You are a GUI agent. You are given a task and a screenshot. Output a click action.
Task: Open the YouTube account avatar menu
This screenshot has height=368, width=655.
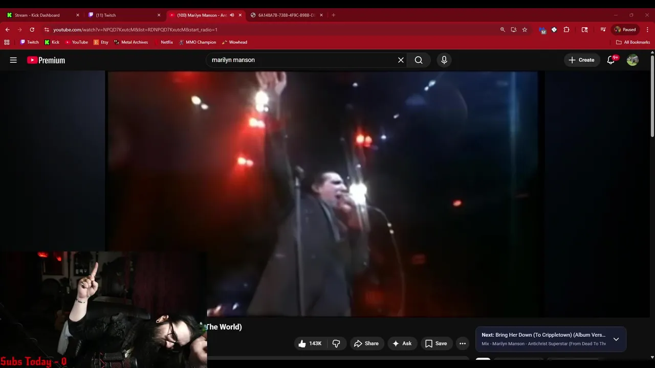(x=632, y=60)
